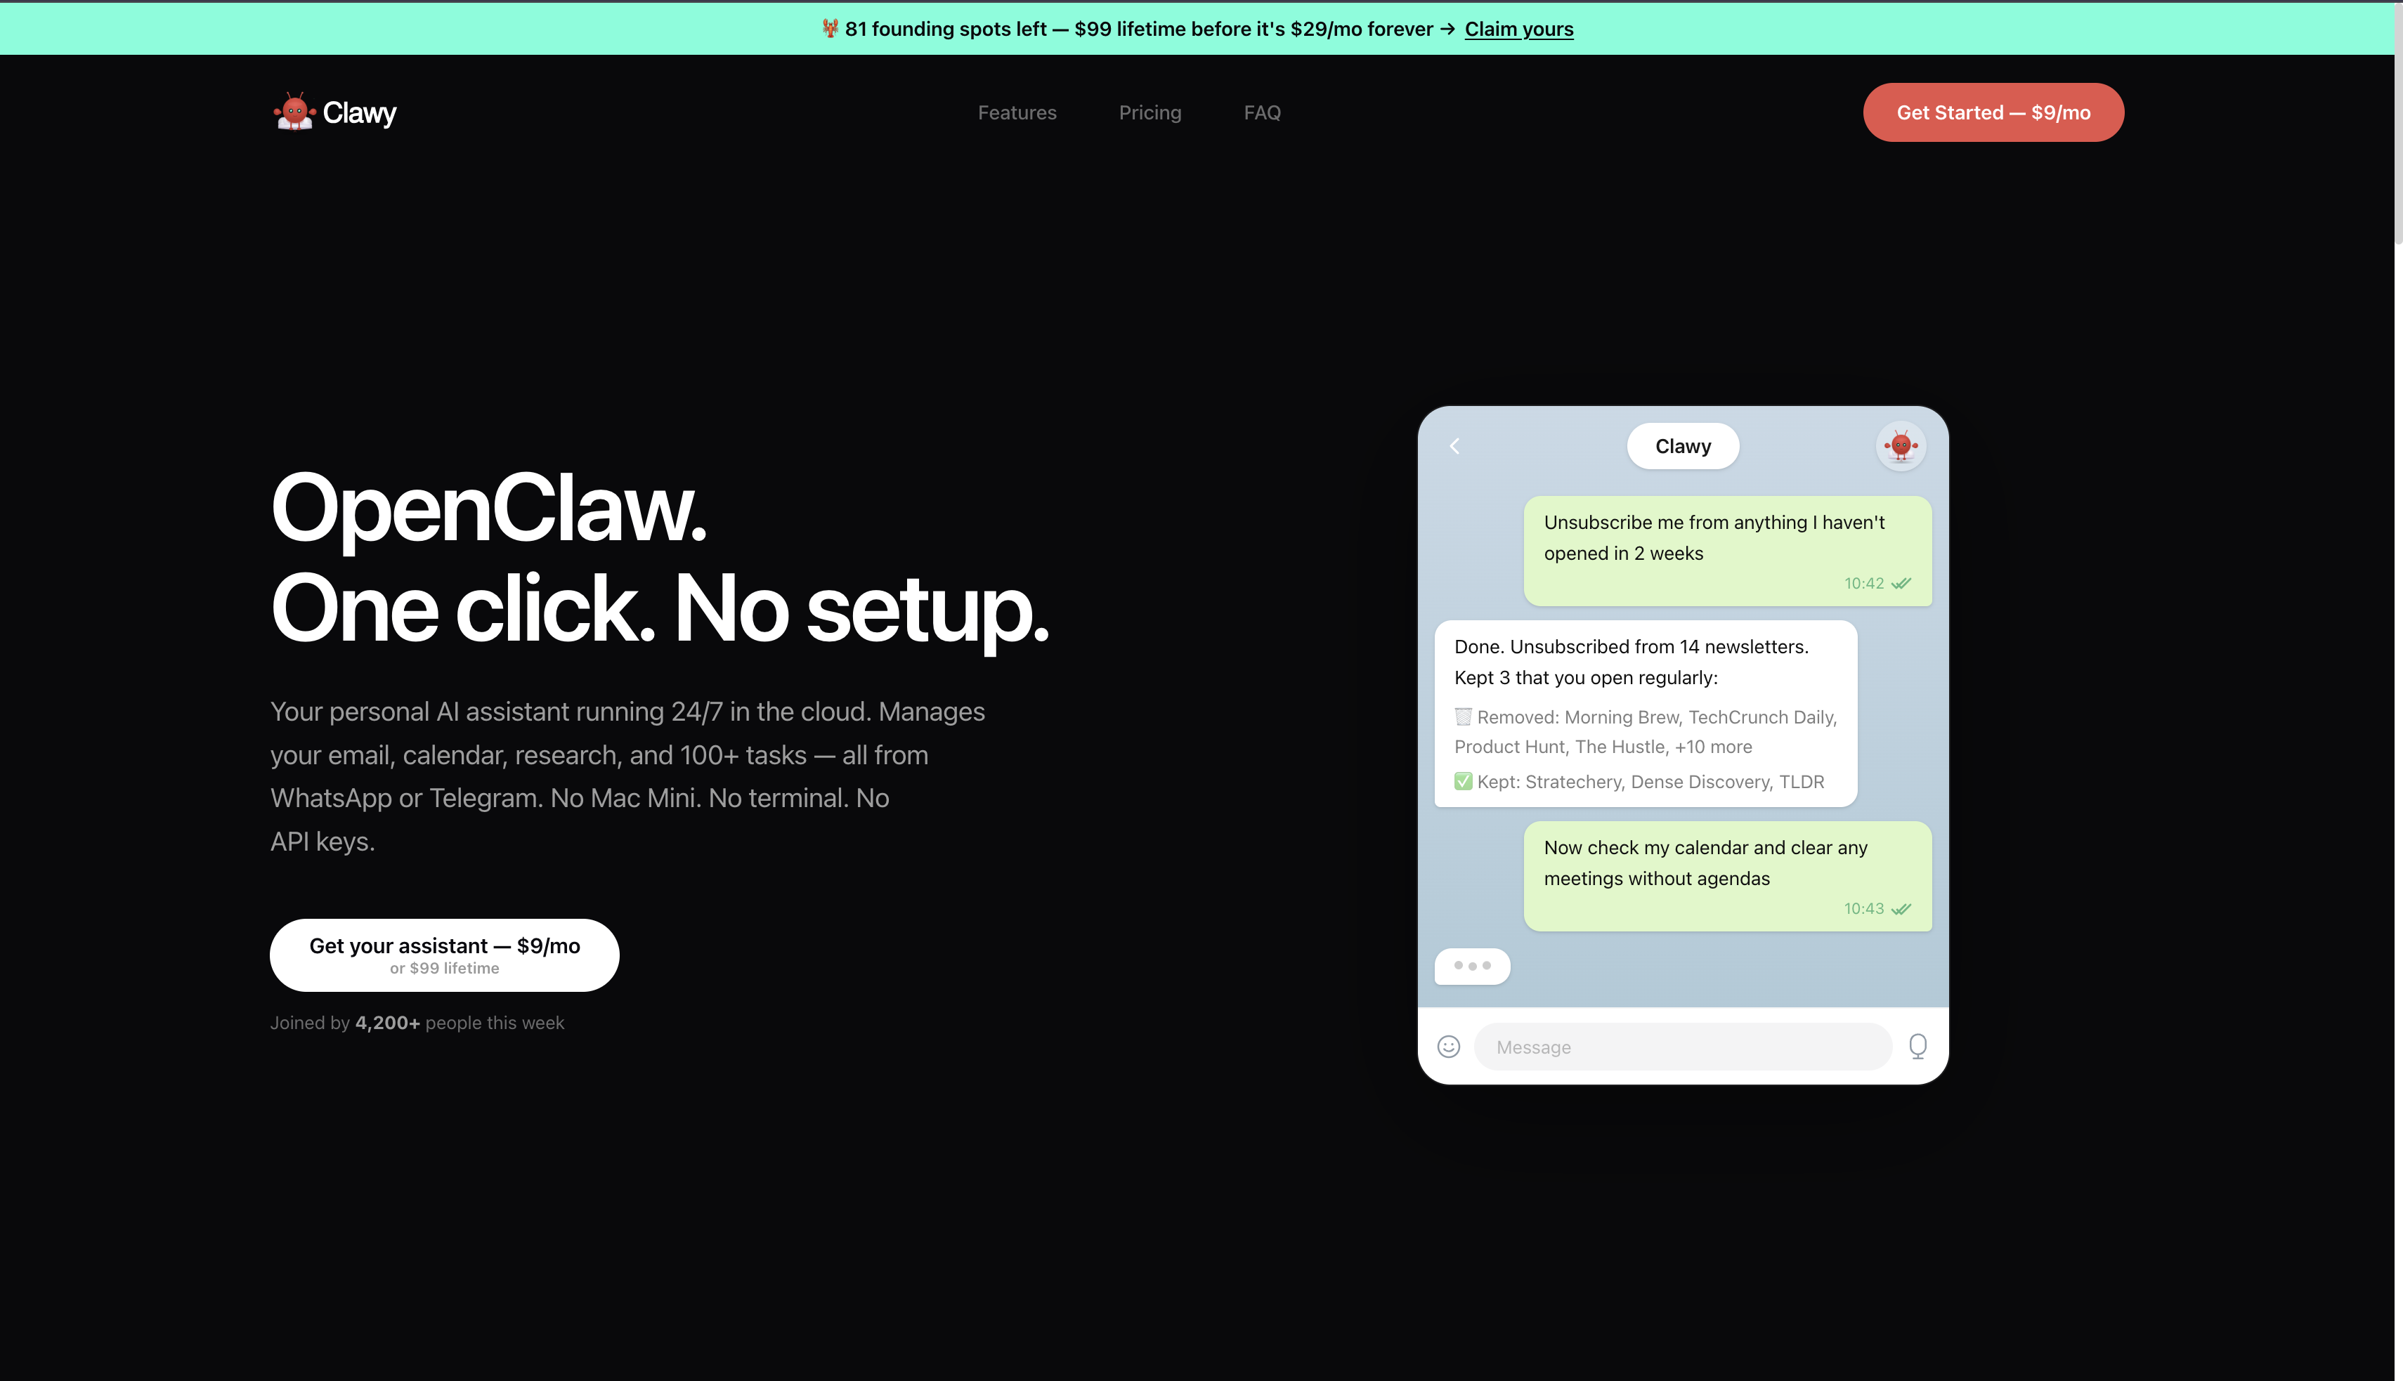Click the trash icon beside Removed newsletters
Image resolution: width=2403 pixels, height=1381 pixels.
[x=1462, y=717]
